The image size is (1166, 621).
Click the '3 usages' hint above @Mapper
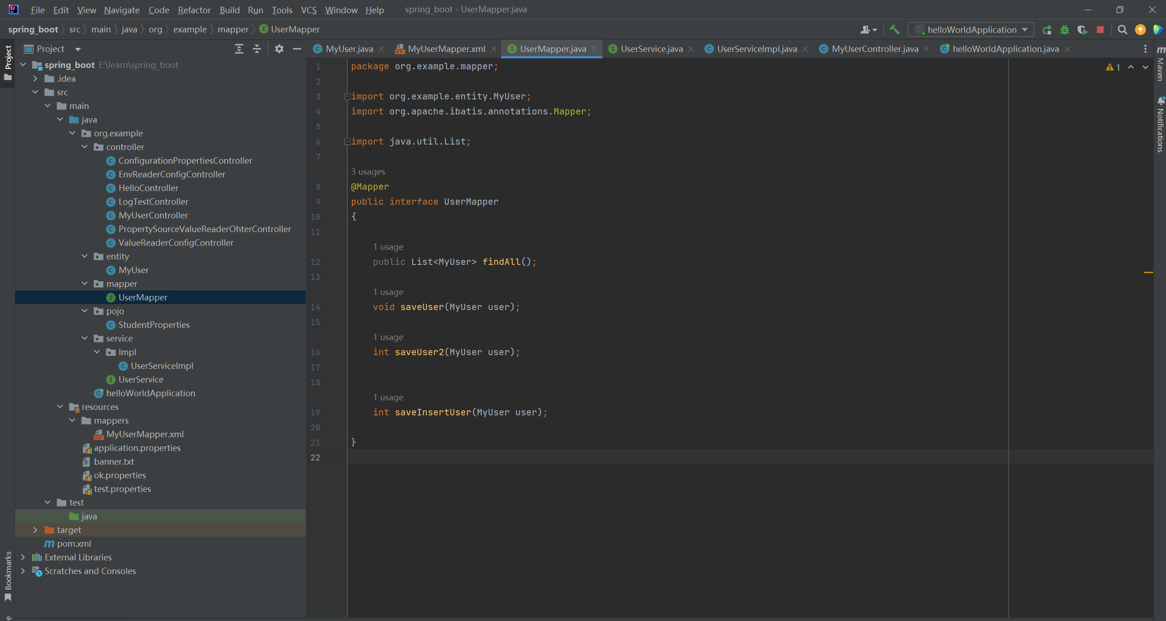[368, 171]
